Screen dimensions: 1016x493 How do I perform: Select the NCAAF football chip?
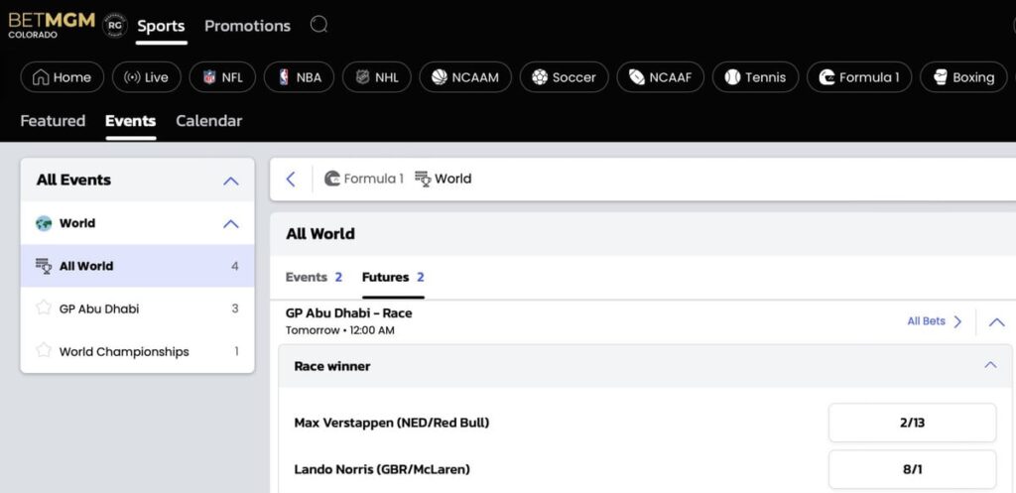[x=660, y=77]
